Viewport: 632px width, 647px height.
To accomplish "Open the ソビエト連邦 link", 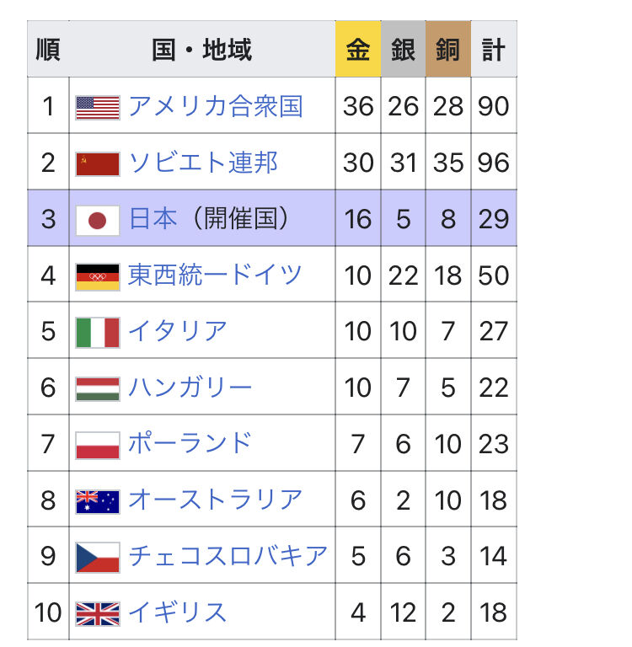I will tap(202, 163).
